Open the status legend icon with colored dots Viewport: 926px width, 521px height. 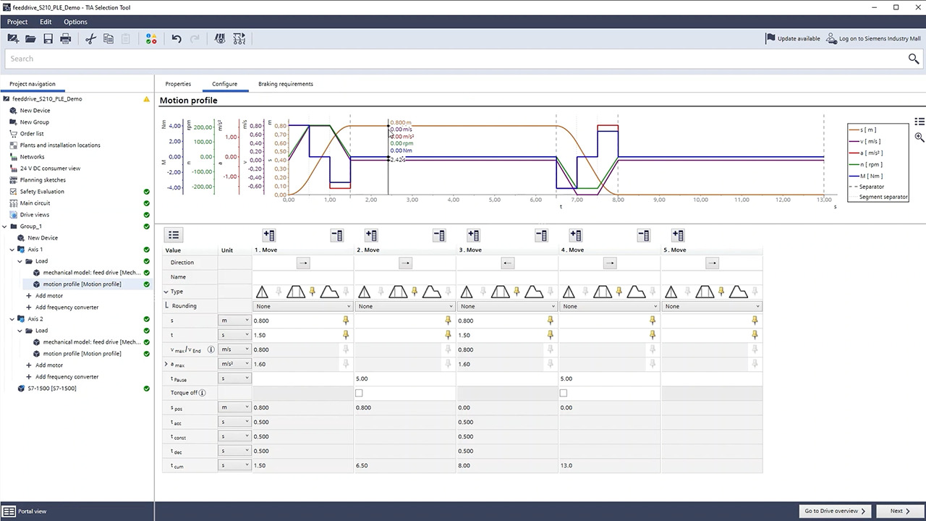tap(150, 38)
